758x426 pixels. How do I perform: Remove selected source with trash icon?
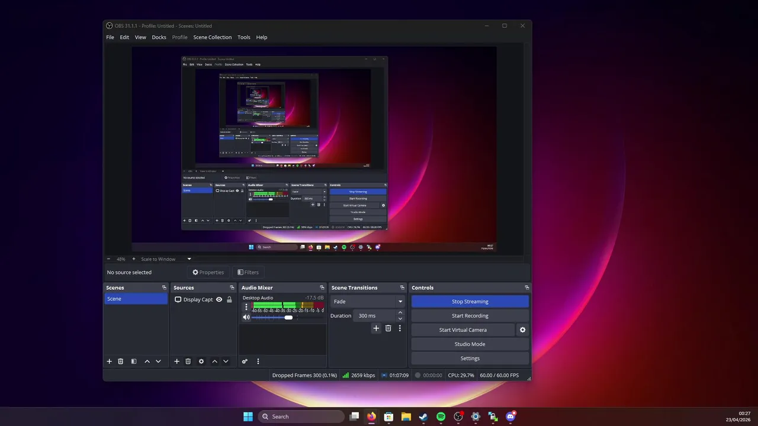[x=188, y=362]
